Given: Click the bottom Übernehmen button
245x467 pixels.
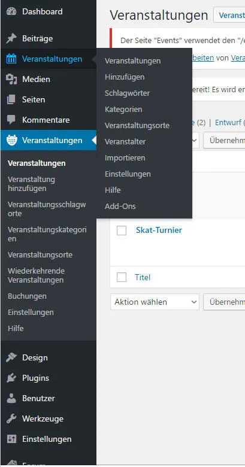Looking at the screenshot, I should coord(224,302).
